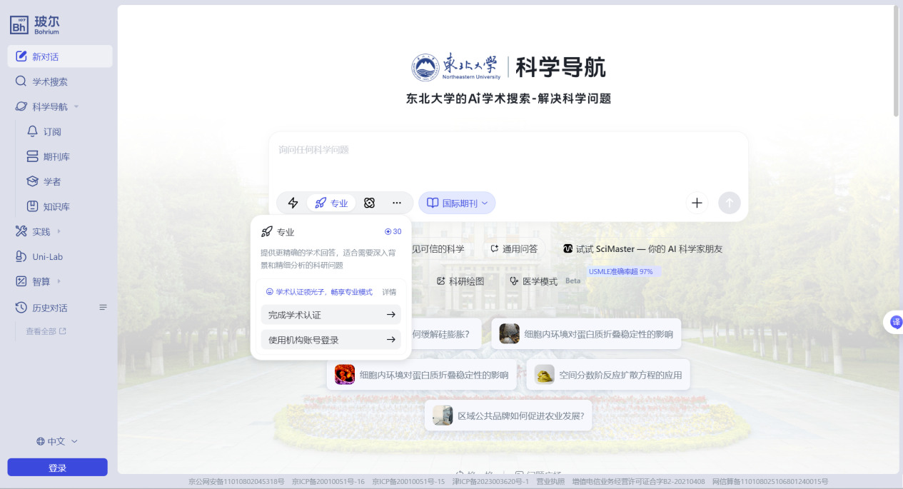Start a 新对话 from sidebar

pyautogui.click(x=60, y=56)
